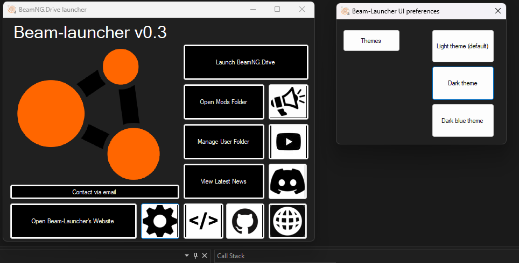Open Beam-Launcher's Website button
This screenshot has width=519, height=263.
73,221
